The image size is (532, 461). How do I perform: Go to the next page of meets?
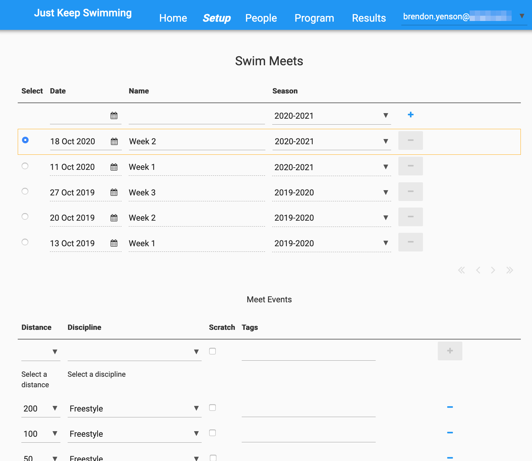pyautogui.click(x=493, y=270)
